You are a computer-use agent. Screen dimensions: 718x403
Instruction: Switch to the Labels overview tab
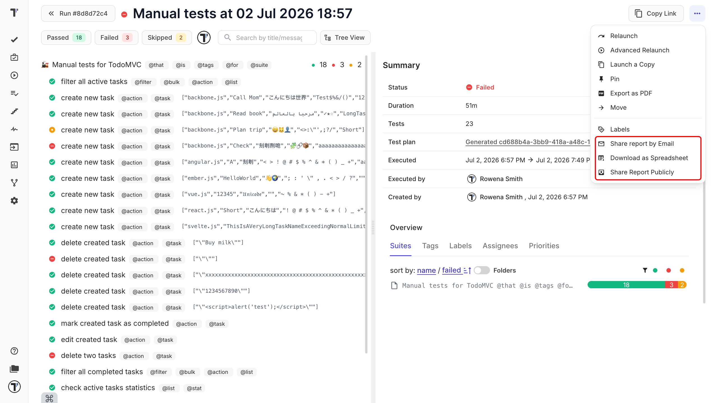point(461,246)
